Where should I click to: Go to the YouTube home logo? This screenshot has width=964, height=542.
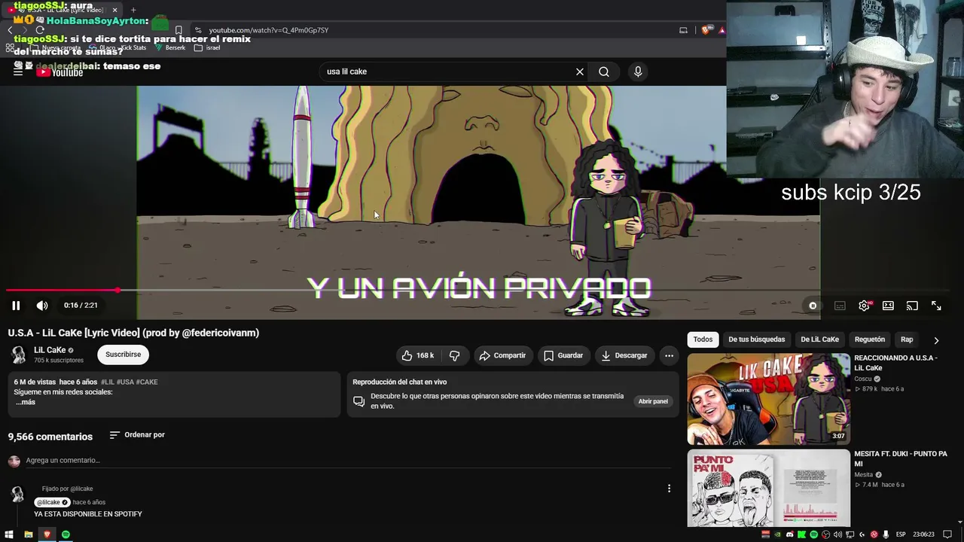tap(59, 72)
